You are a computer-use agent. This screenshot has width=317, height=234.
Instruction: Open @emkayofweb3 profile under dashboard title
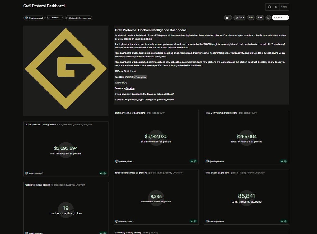(x=36, y=18)
